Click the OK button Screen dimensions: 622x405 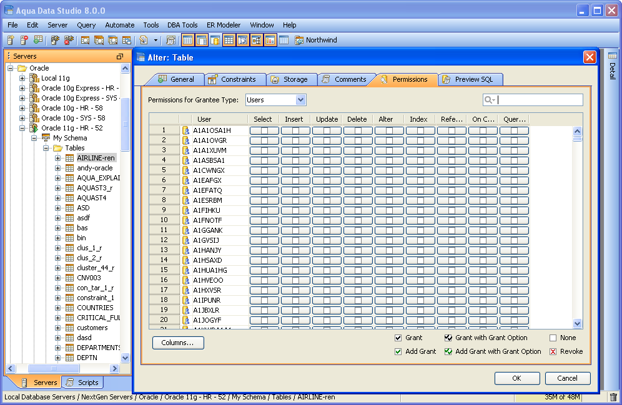[x=517, y=378]
